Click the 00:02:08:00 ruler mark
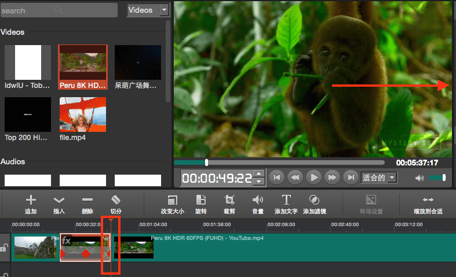456x277 pixels. [281, 224]
